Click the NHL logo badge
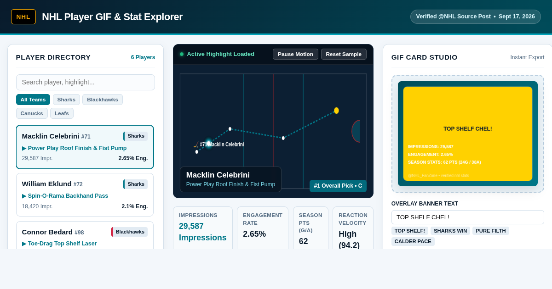The width and height of the screenshot is (552, 289). point(23,17)
